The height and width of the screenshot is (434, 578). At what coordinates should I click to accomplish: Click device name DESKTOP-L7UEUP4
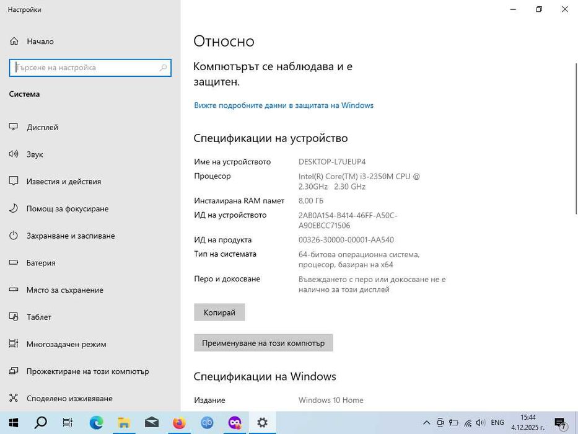coord(332,162)
